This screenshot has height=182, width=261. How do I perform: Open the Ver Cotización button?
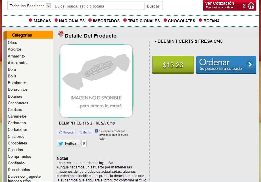[x=229, y=5]
